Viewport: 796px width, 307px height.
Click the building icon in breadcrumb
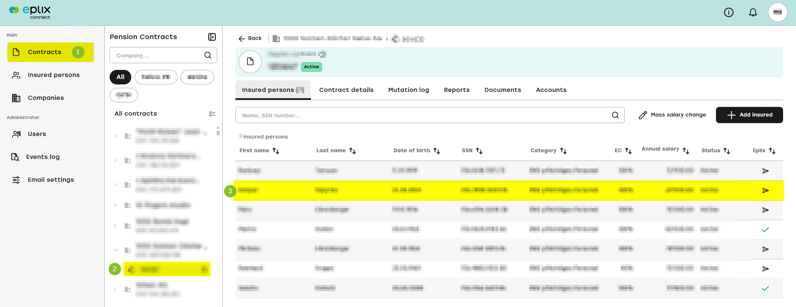click(276, 39)
